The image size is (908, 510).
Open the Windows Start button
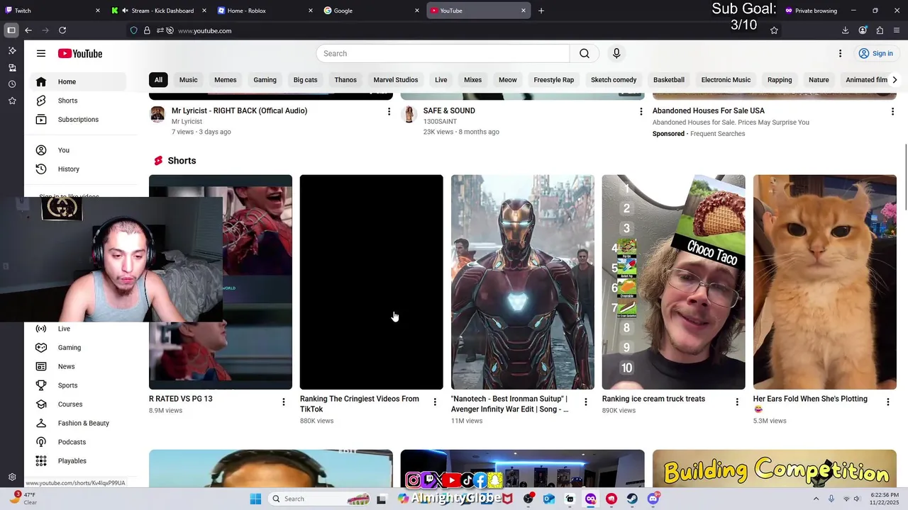[x=255, y=499]
